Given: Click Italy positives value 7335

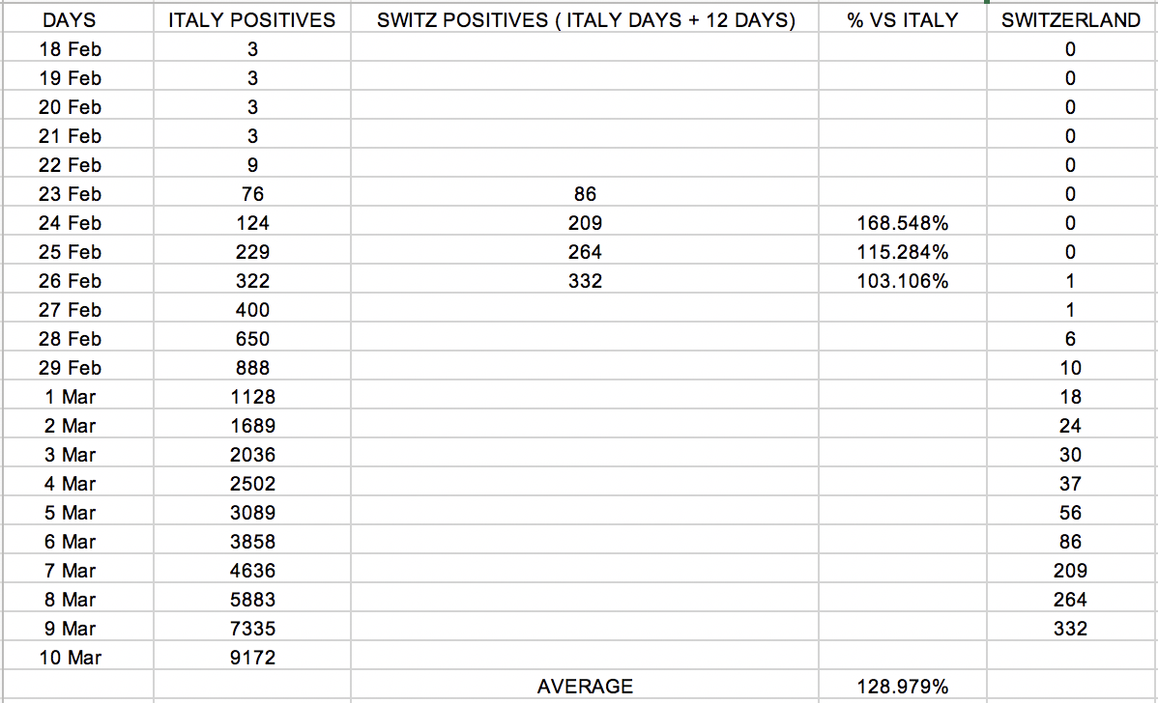Looking at the screenshot, I should tap(252, 629).
